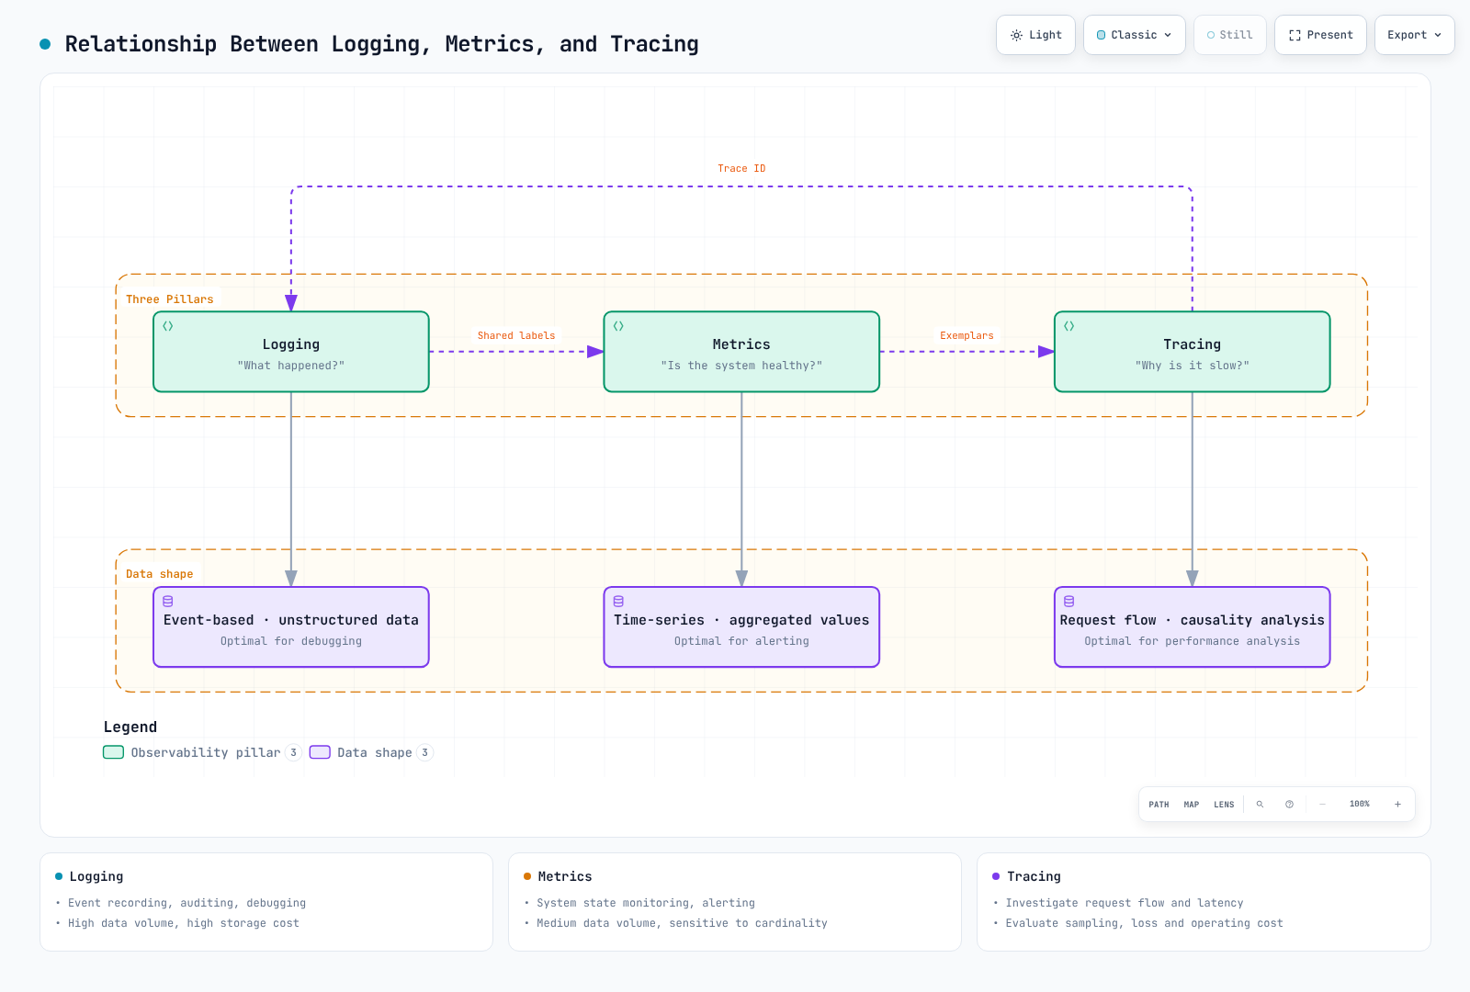The width and height of the screenshot is (1470, 992).
Task: Switch to MAP mode
Action: (x=1192, y=805)
